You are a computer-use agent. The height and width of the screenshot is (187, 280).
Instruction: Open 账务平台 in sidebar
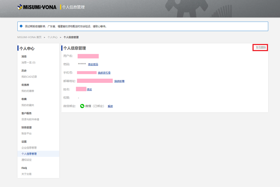point(27,133)
